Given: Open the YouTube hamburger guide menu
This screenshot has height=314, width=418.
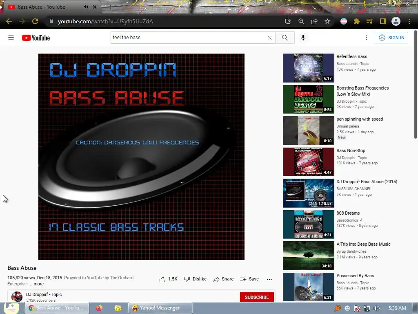Looking at the screenshot, I should (x=11, y=38).
